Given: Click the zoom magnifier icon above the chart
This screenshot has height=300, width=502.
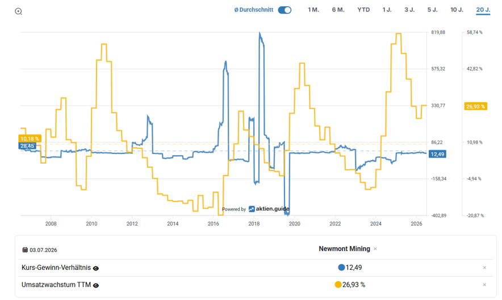Looking at the screenshot, I should tap(19, 11).
